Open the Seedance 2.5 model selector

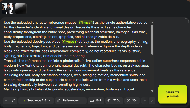point(36,101)
